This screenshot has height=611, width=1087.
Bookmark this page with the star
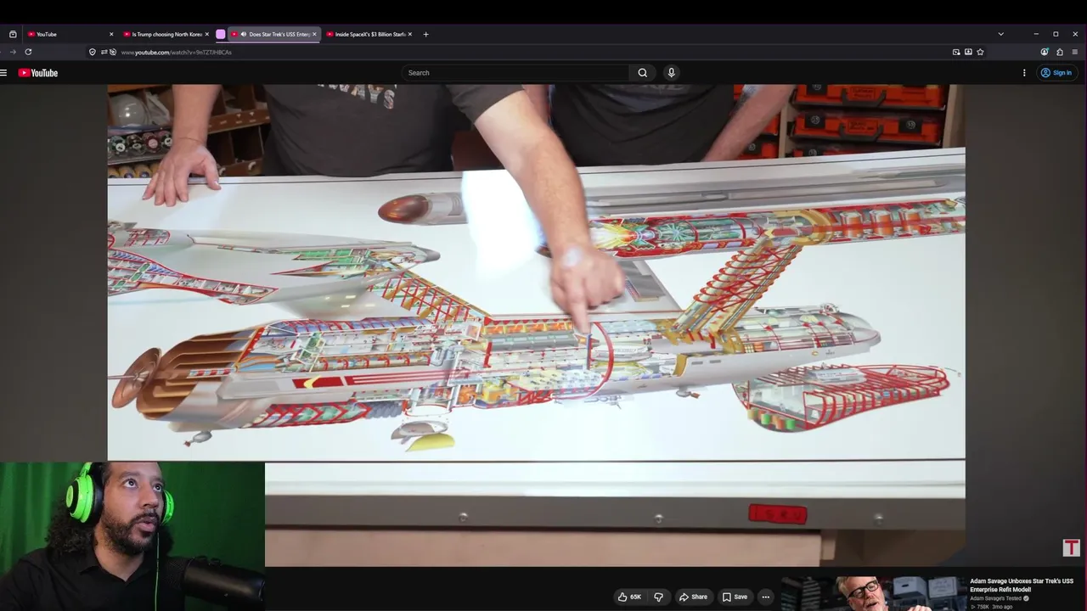pyautogui.click(x=980, y=52)
